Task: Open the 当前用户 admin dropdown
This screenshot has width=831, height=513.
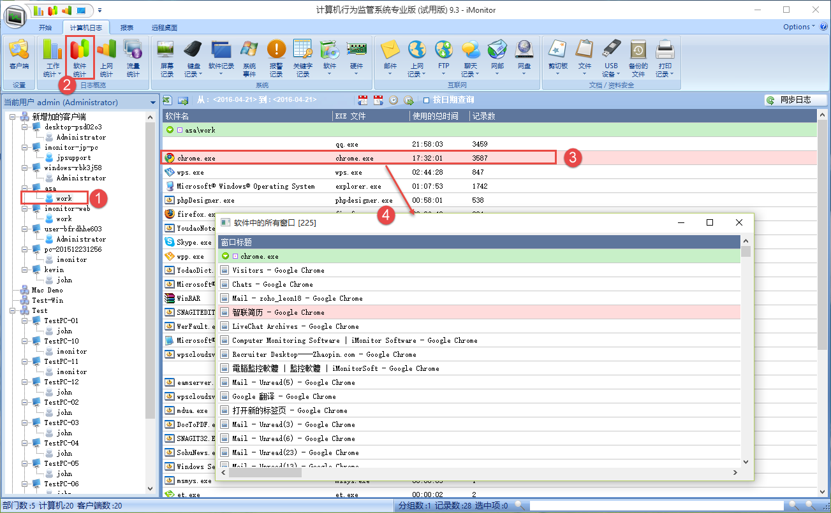Action: coord(153,103)
